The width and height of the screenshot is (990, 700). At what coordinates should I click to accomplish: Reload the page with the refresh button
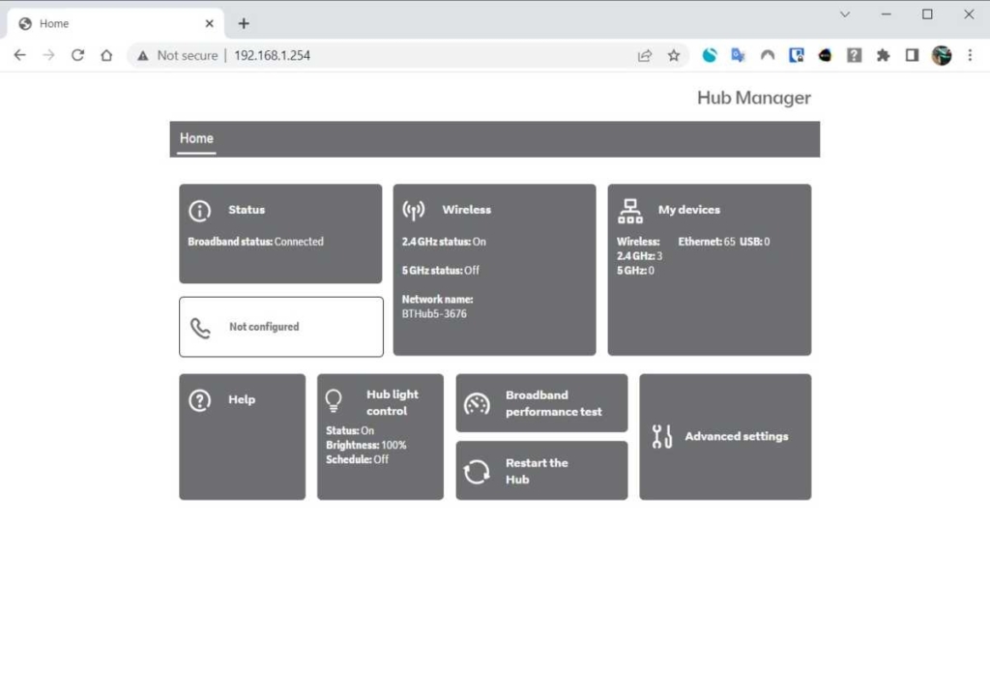tap(77, 55)
